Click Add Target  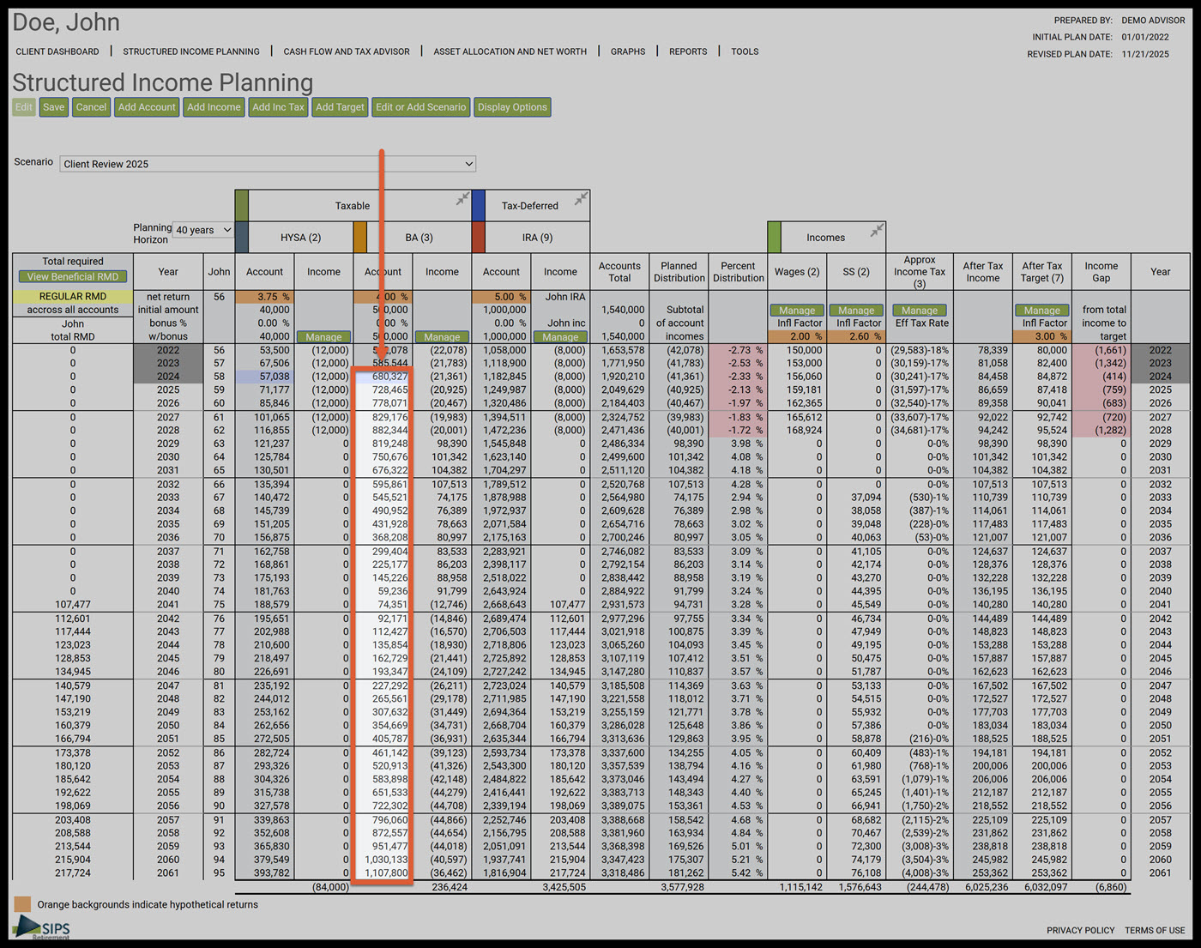341,107
